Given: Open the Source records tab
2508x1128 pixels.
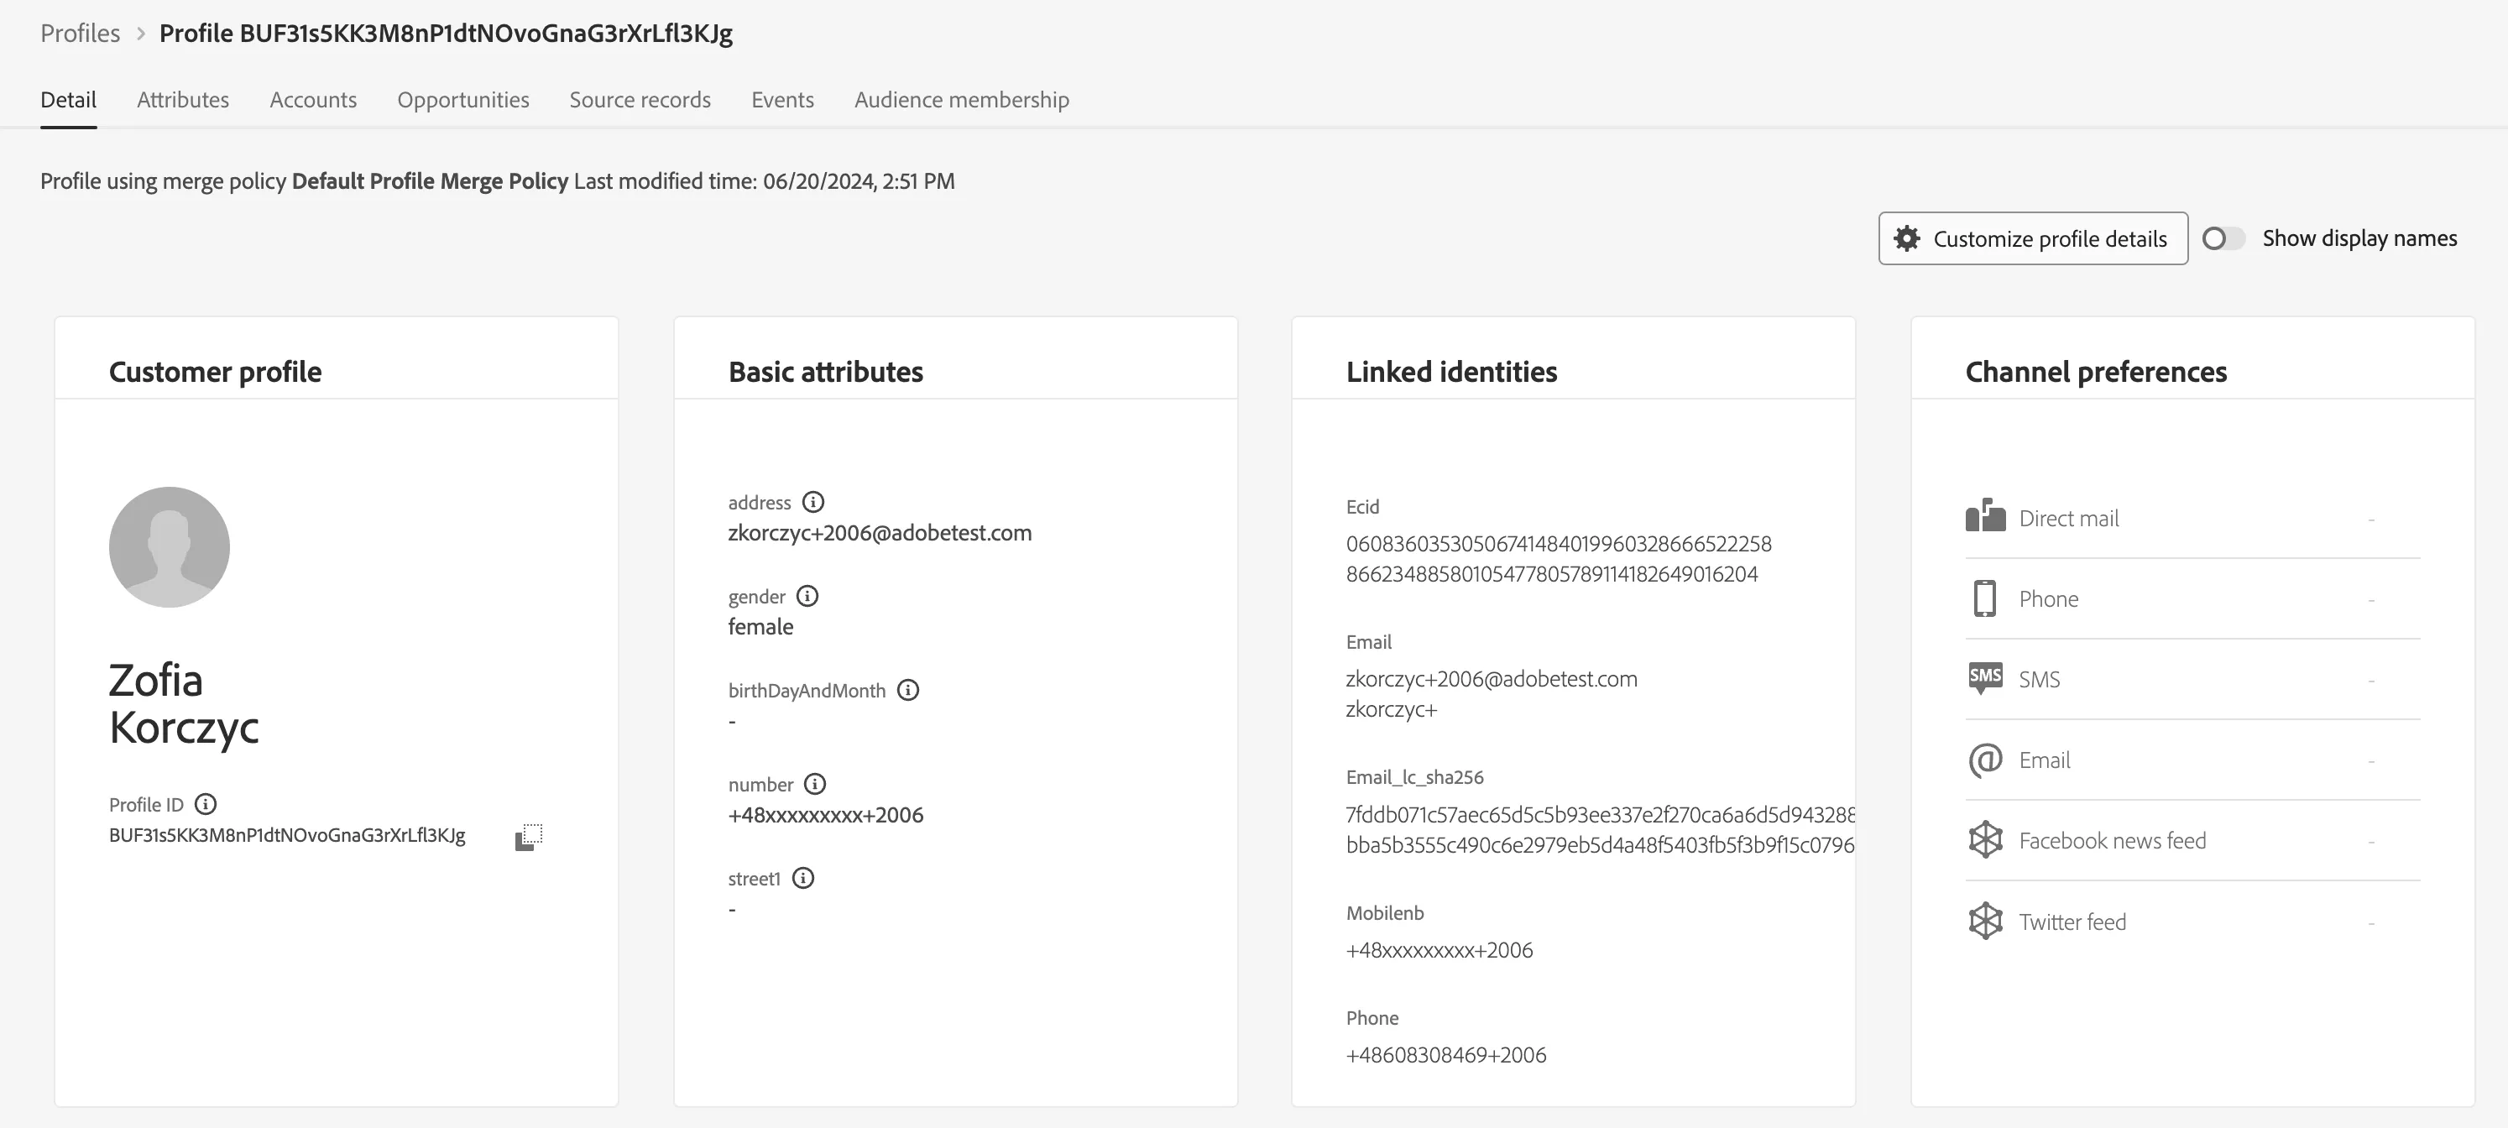Looking at the screenshot, I should click(640, 99).
